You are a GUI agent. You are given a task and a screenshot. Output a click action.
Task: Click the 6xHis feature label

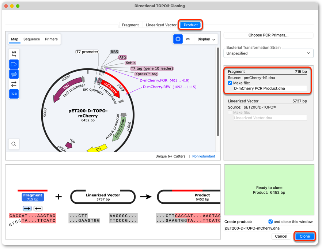coord(130,63)
